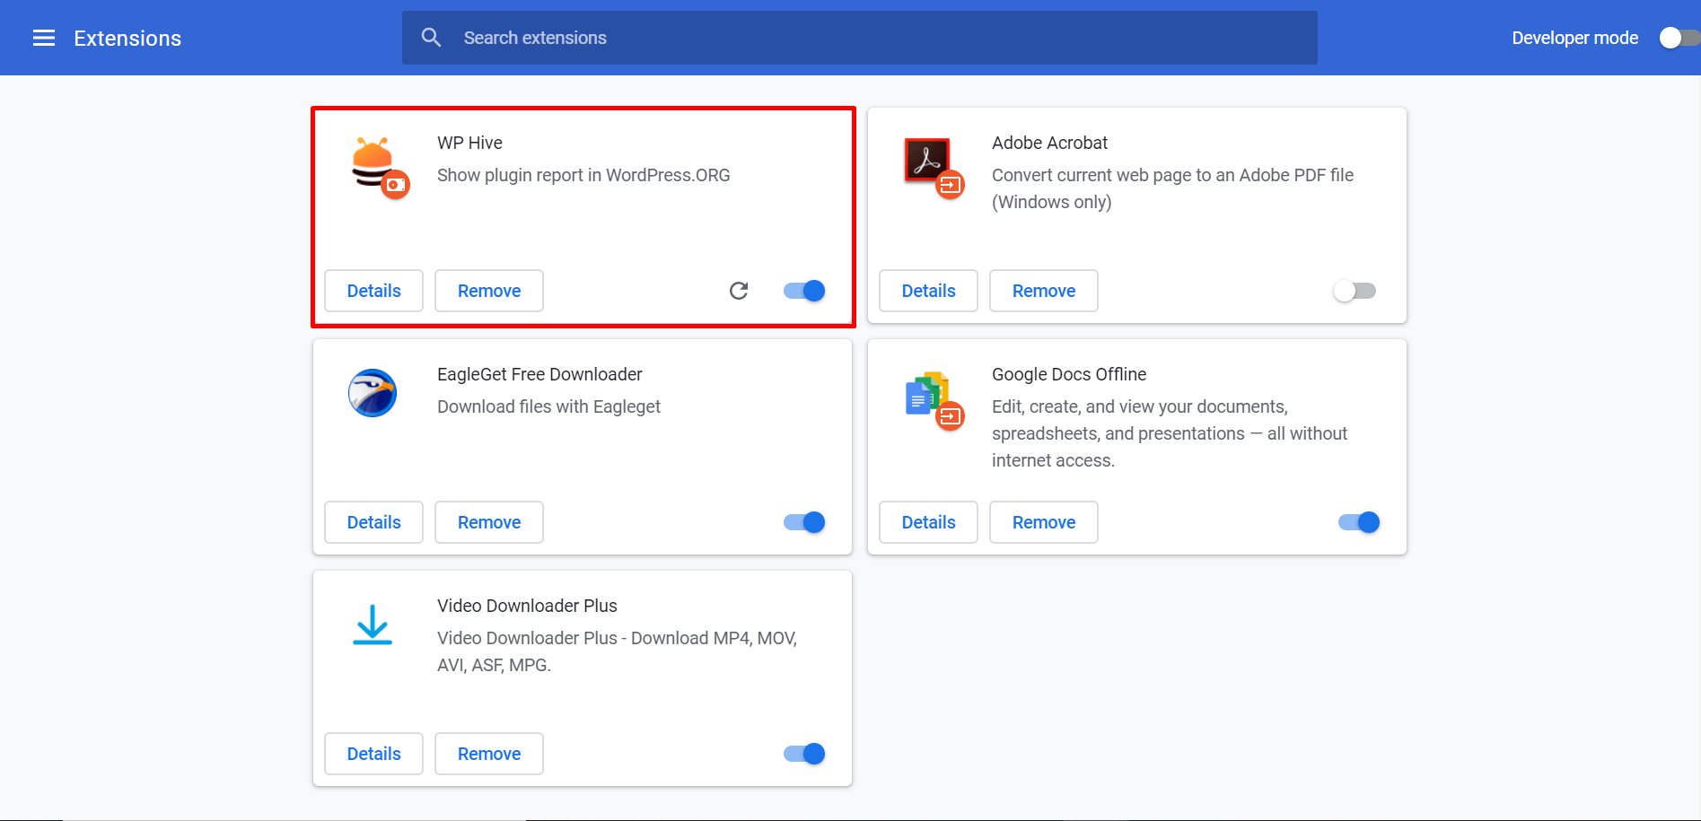Viewport: 1701px width, 821px height.
Task: Open Details for WP Hive
Action: click(373, 291)
